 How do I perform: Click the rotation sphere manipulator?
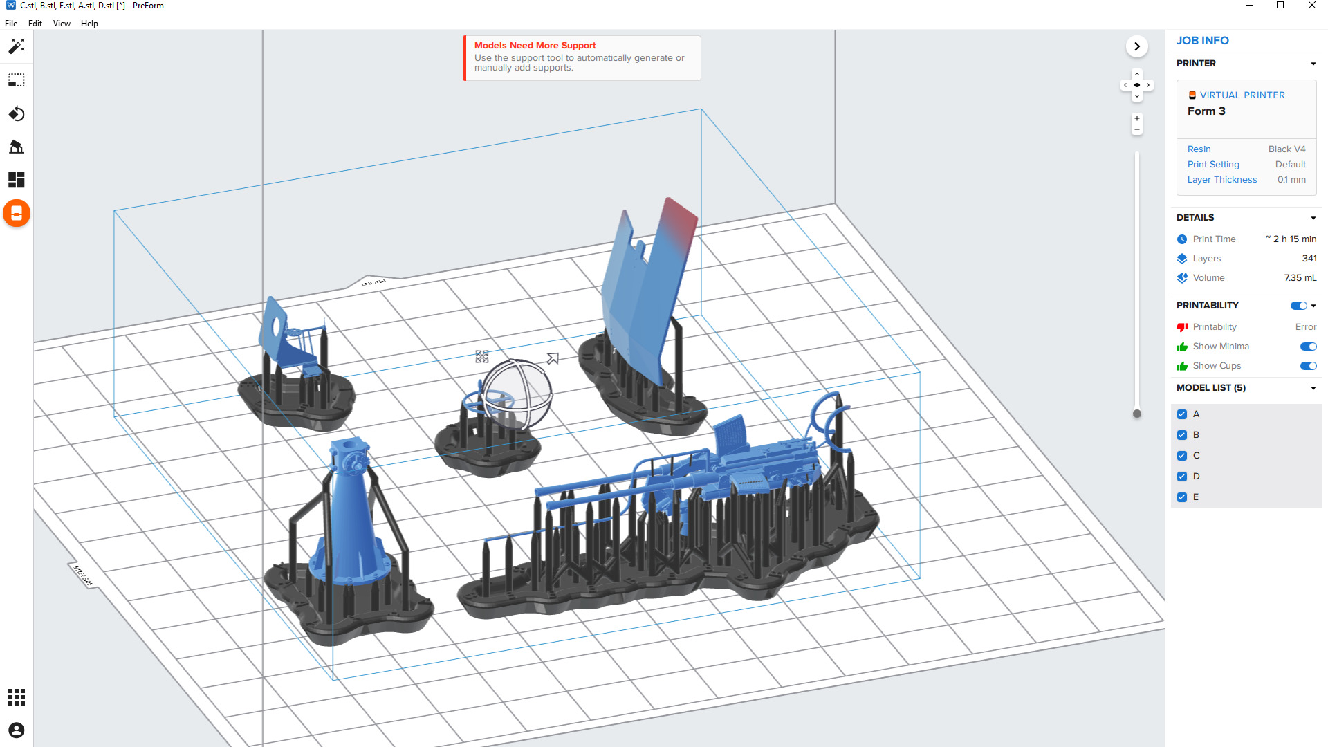(x=517, y=395)
